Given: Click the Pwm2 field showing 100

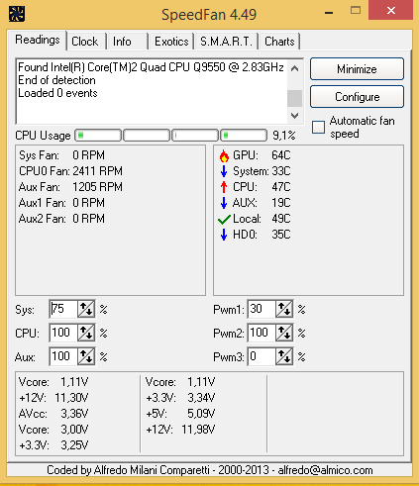Looking at the screenshot, I should 262,333.
